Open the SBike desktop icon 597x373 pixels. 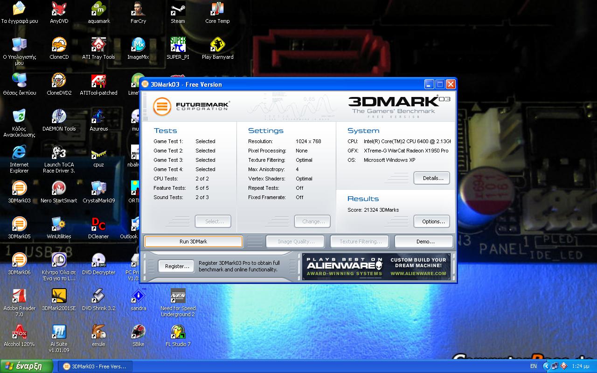pos(138,336)
